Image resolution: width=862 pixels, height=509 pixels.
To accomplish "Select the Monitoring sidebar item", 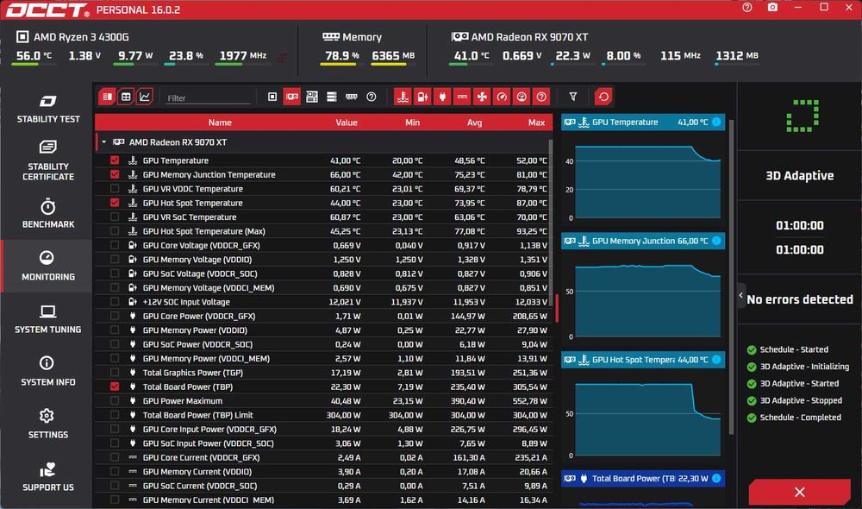I will click(x=47, y=266).
